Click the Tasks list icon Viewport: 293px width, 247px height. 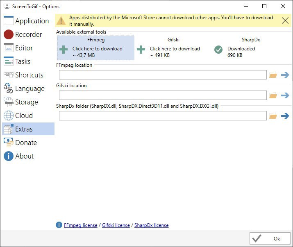pyautogui.click(x=9, y=61)
